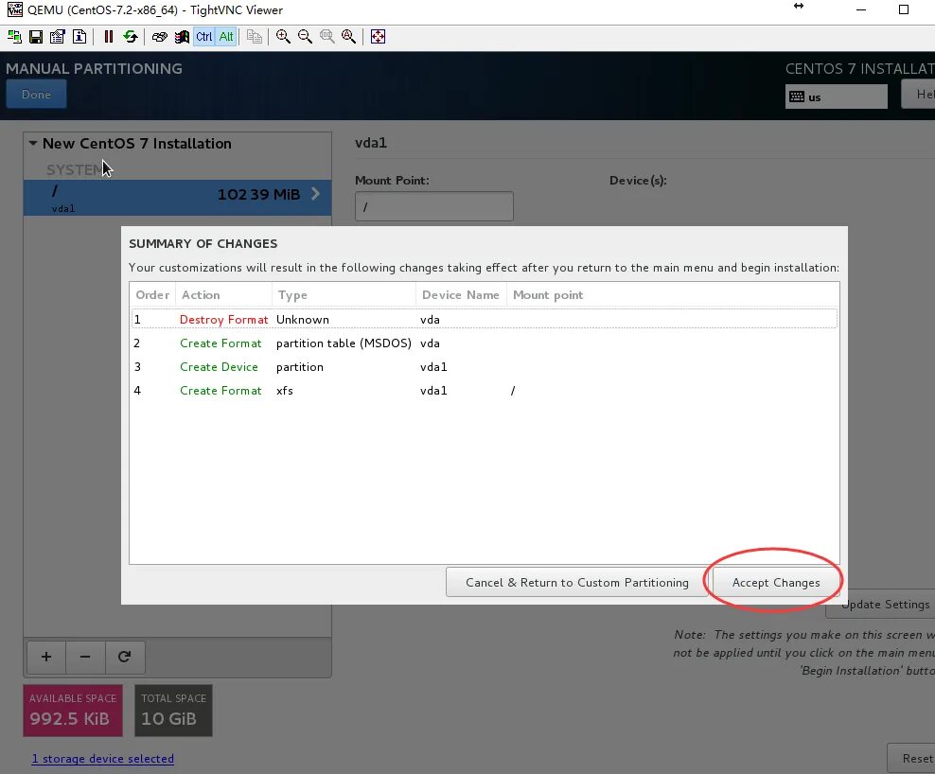Viewport: 935px width, 774px height.
Task: Click into the Mount Point field
Action: point(434,206)
